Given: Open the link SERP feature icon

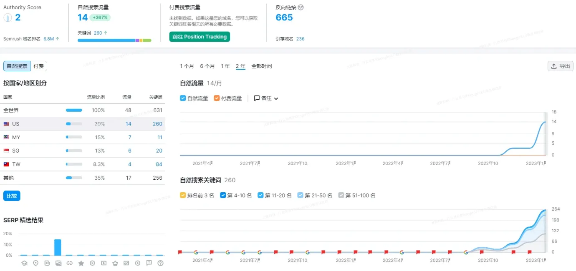Looking at the screenshot, I should pos(70,263).
